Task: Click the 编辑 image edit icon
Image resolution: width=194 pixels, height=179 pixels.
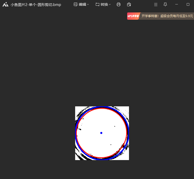Action: (x=75, y=5)
